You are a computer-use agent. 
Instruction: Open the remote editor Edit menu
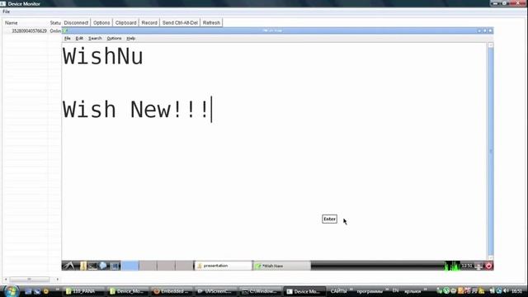(79, 39)
